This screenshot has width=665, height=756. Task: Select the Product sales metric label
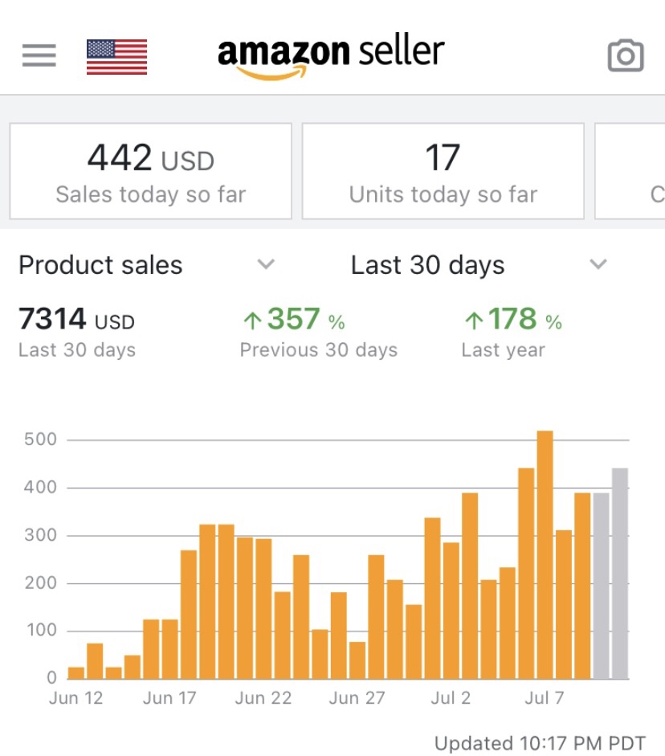[x=100, y=264]
